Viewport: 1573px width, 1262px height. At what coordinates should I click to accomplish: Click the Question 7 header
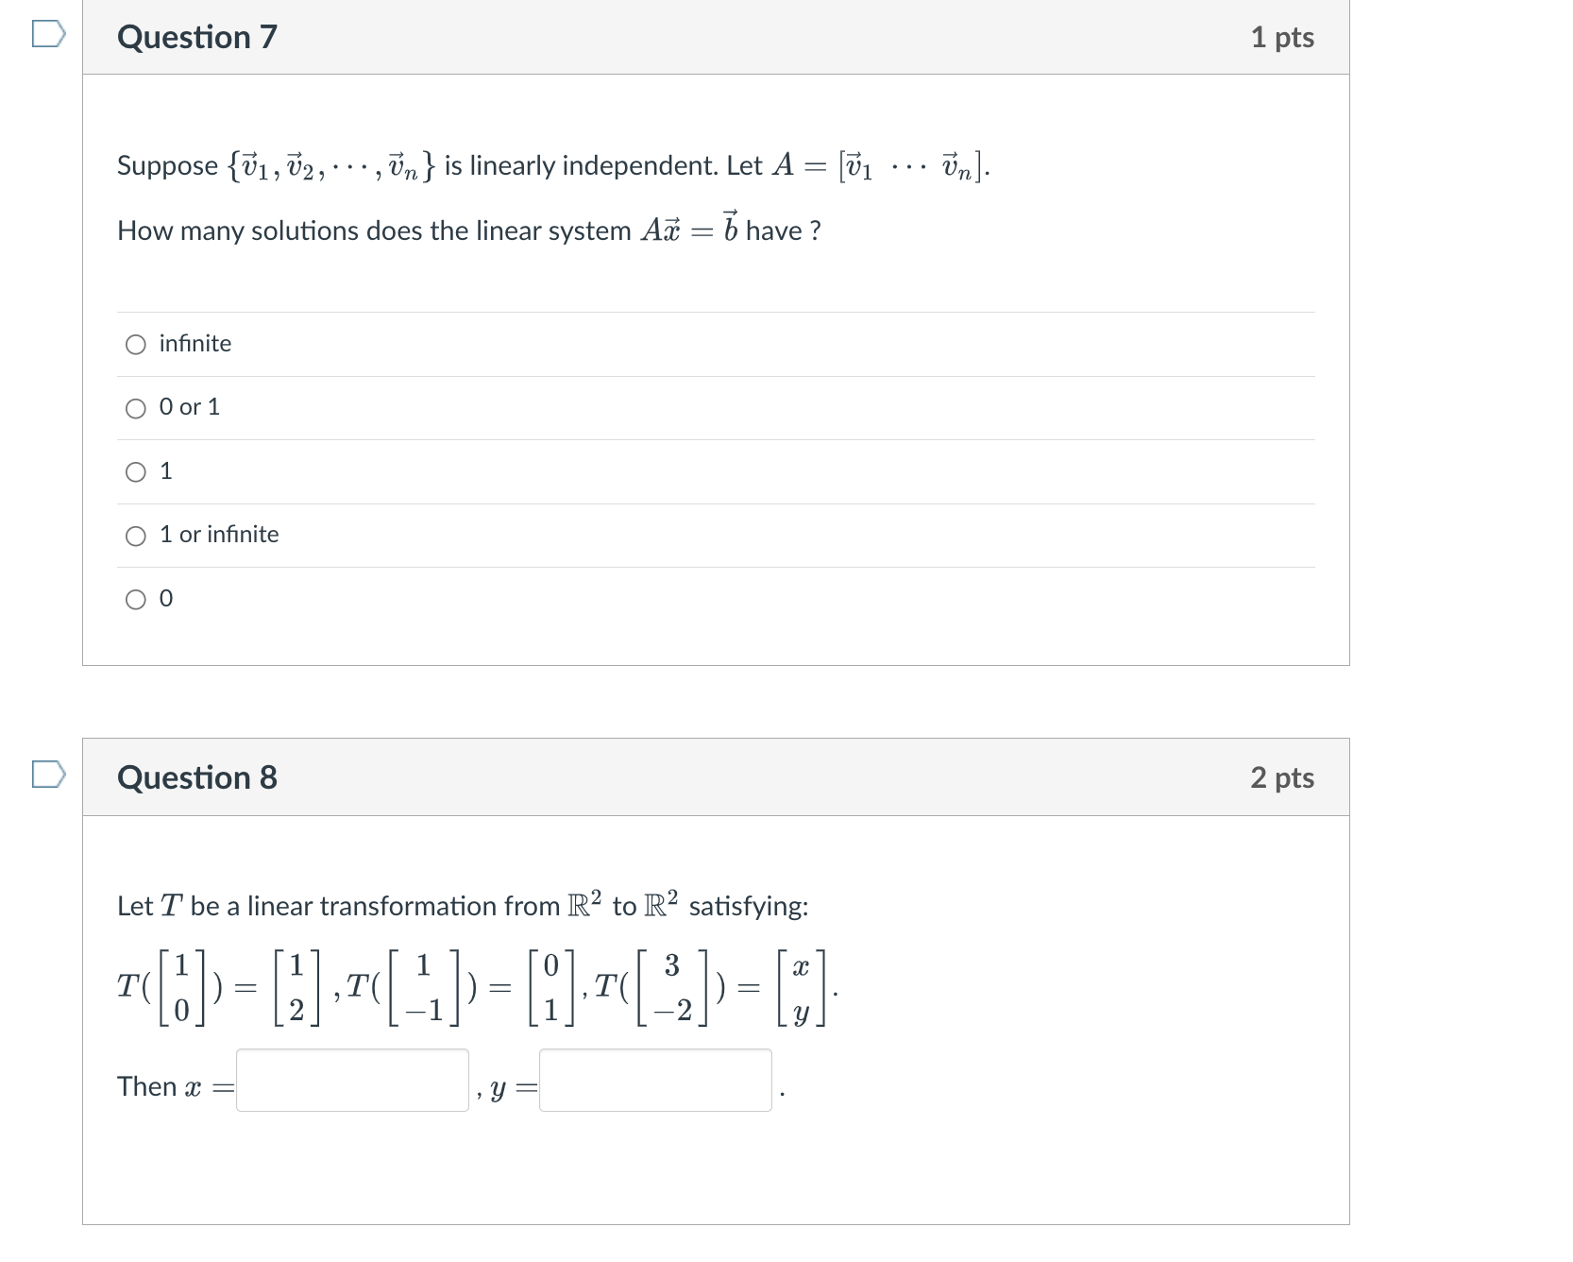(195, 37)
